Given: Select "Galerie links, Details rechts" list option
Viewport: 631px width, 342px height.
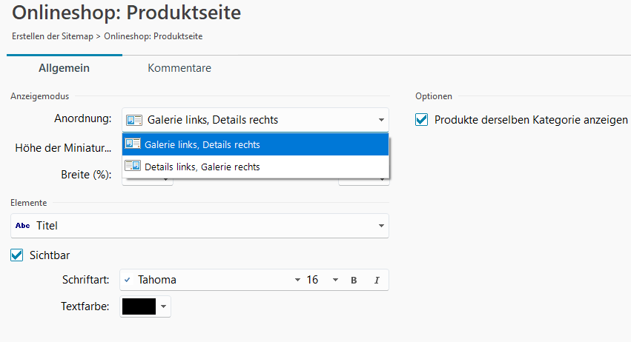Looking at the screenshot, I should click(202, 144).
